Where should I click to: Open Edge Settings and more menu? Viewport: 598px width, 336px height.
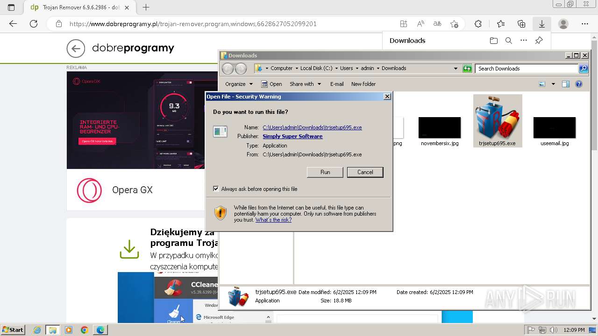tap(585, 24)
